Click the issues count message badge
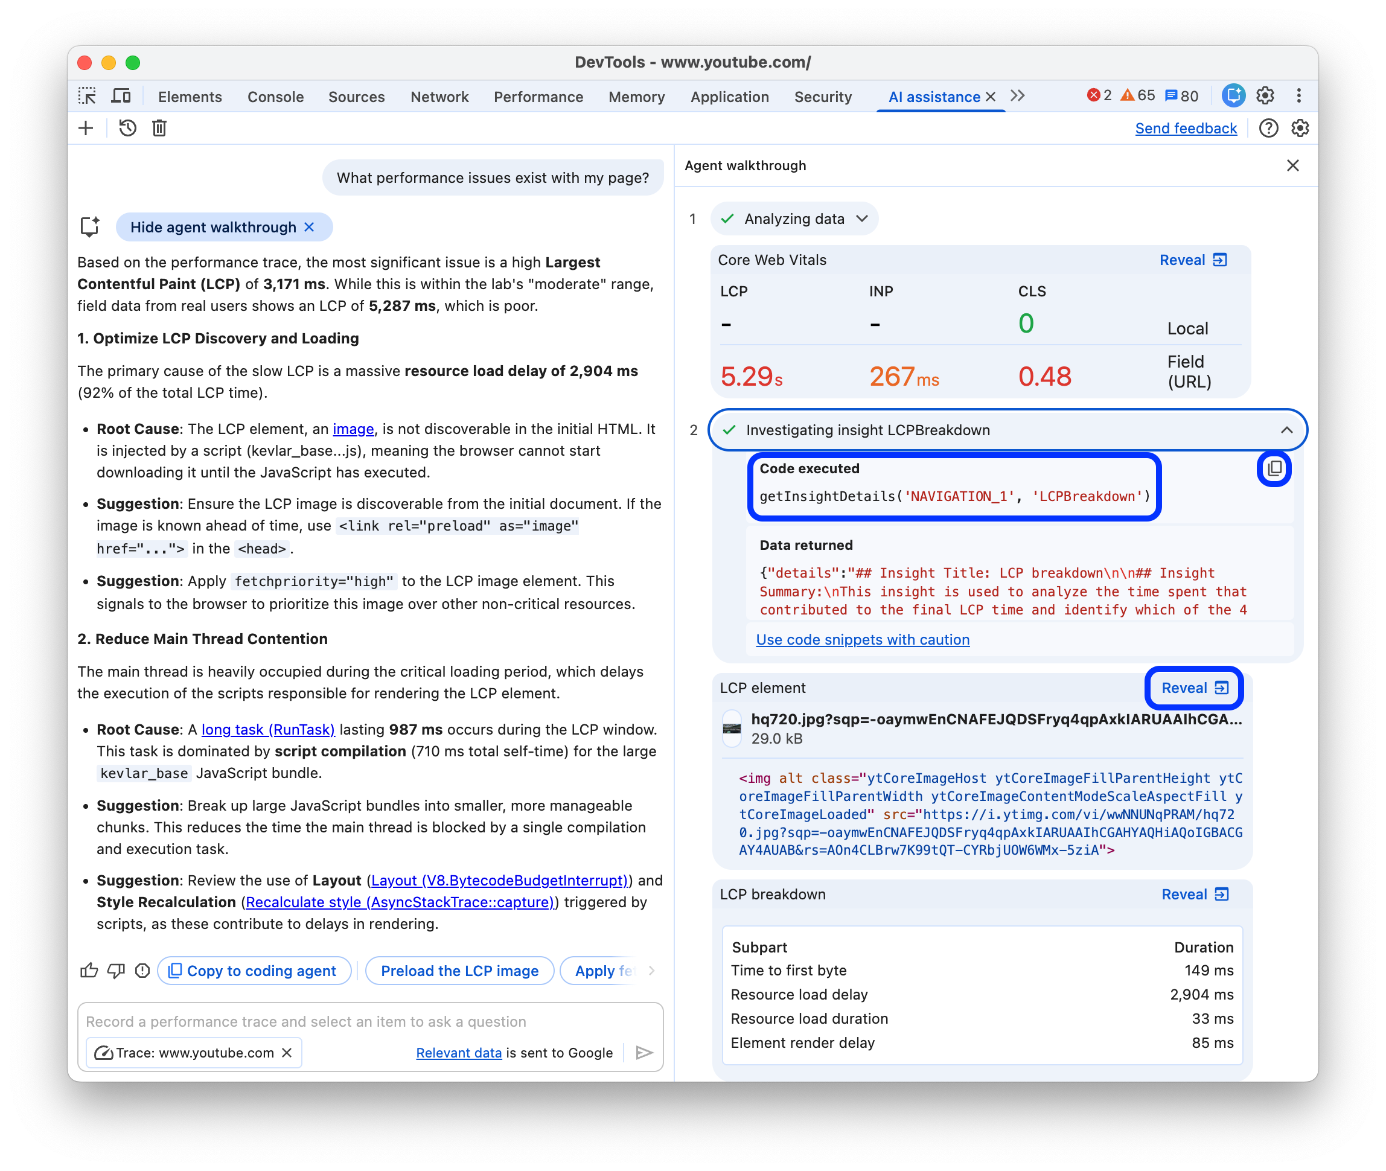 point(1181,96)
